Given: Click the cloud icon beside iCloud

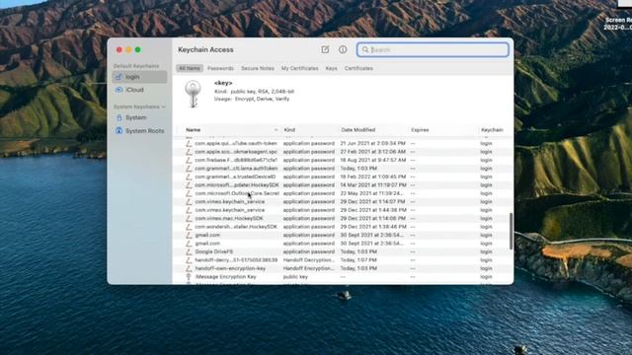Looking at the screenshot, I should 118,90.
